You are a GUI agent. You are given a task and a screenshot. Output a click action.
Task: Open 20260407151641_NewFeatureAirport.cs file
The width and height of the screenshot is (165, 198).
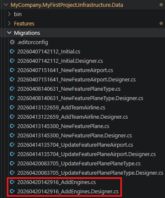(x=65, y=70)
